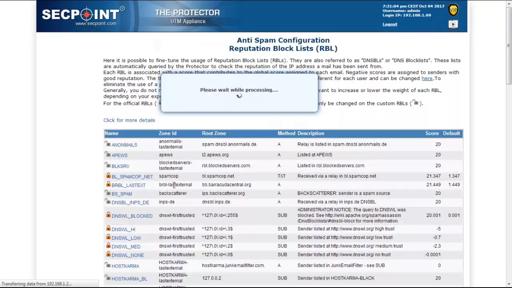Click the orange lock icon beside DNSWL_LOW
This screenshot has width=512, height=288.
pos(108,237)
